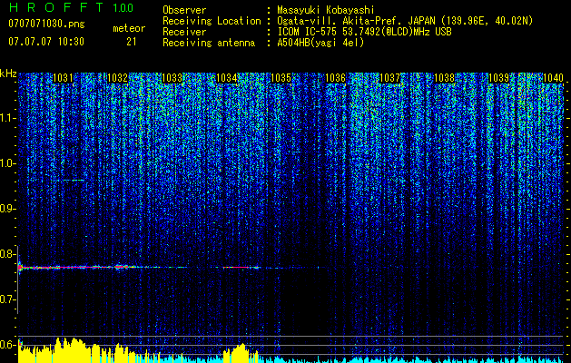Click the 1.0 kHz axis label
The image size is (571, 363).
[x=8, y=163]
